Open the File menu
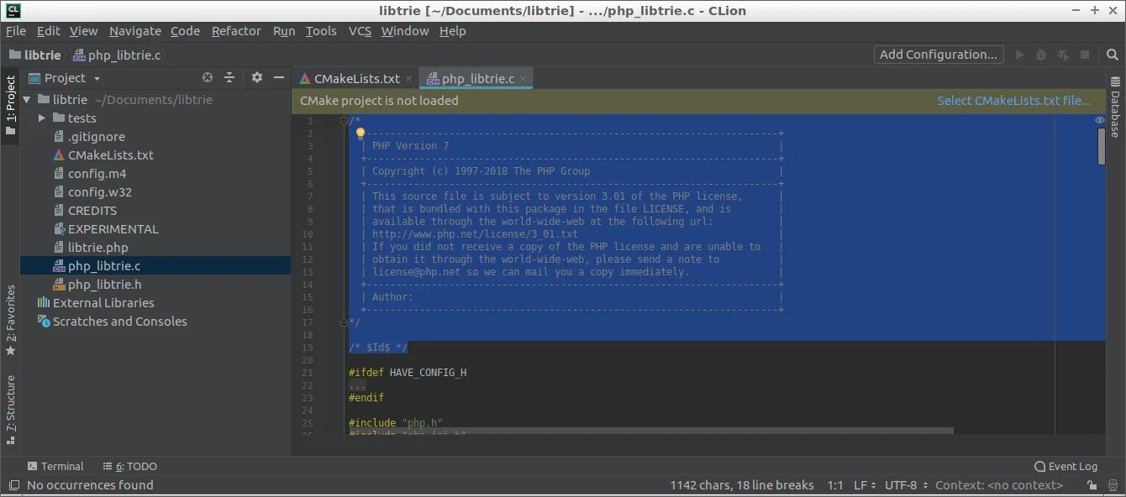Viewport: 1126px width, 497px height. click(15, 31)
